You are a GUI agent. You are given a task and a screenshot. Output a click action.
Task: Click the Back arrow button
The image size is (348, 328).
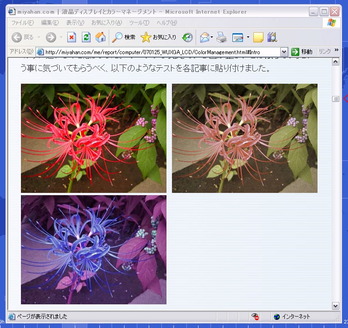click(17, 37)
